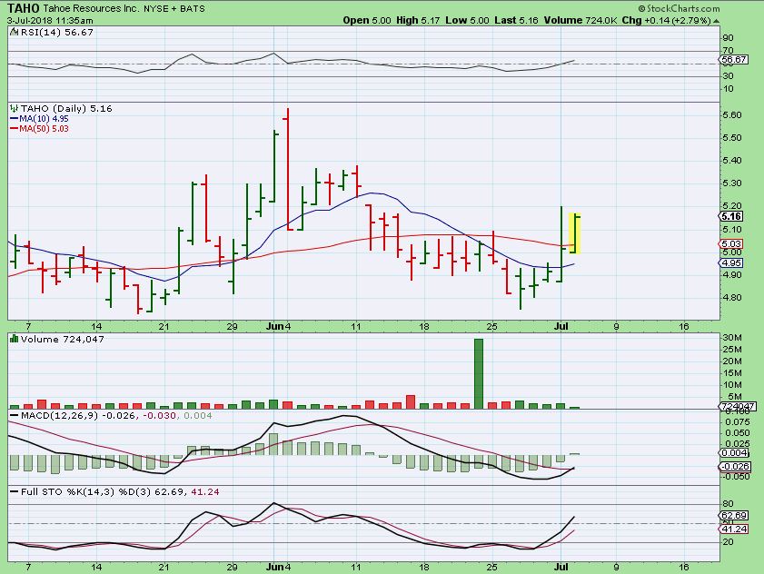Click the 3-Jul-2018 11:35am timestamp
764x574 pixels.
tap(50, 21)
